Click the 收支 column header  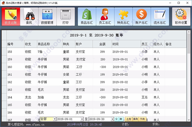(x=31, y=44)
